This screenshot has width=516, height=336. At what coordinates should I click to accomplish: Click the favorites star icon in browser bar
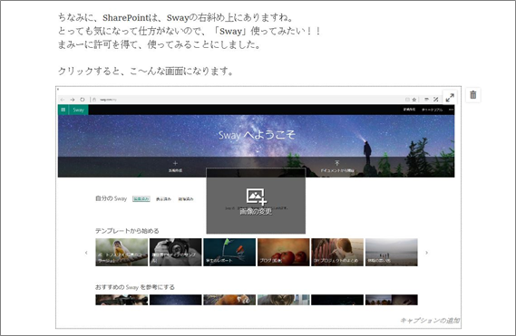click(x=414, y=100)
